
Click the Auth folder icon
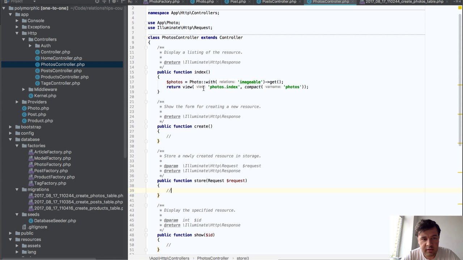coord(37,46)
